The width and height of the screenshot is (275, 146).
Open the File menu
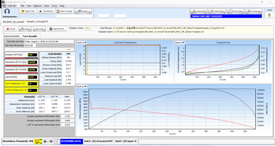pyautogui.click(x=22, y=6)
